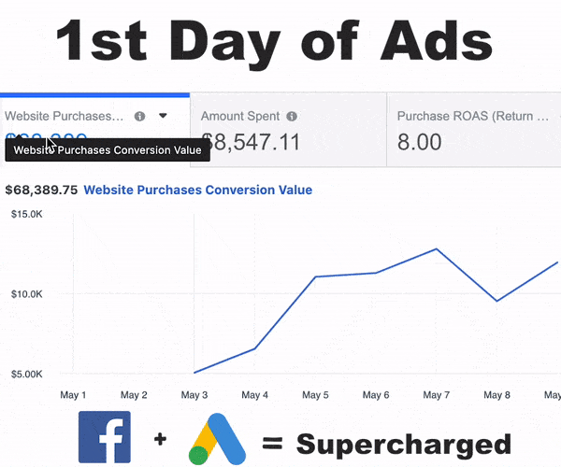Click the May 1 axis label

point(73,395)
